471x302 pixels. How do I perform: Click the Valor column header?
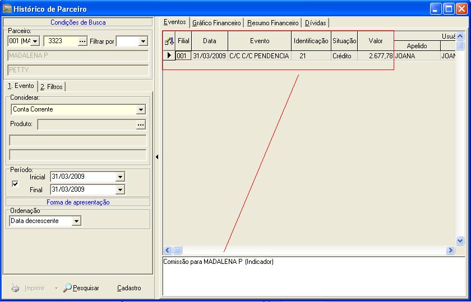click(x=376, y=41)
